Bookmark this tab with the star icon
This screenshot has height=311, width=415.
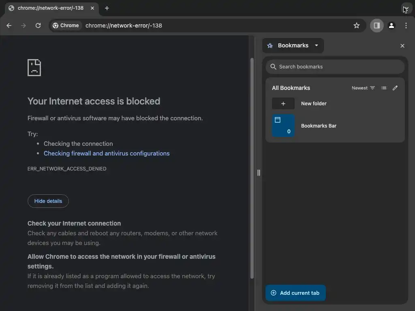coord(357,26)
